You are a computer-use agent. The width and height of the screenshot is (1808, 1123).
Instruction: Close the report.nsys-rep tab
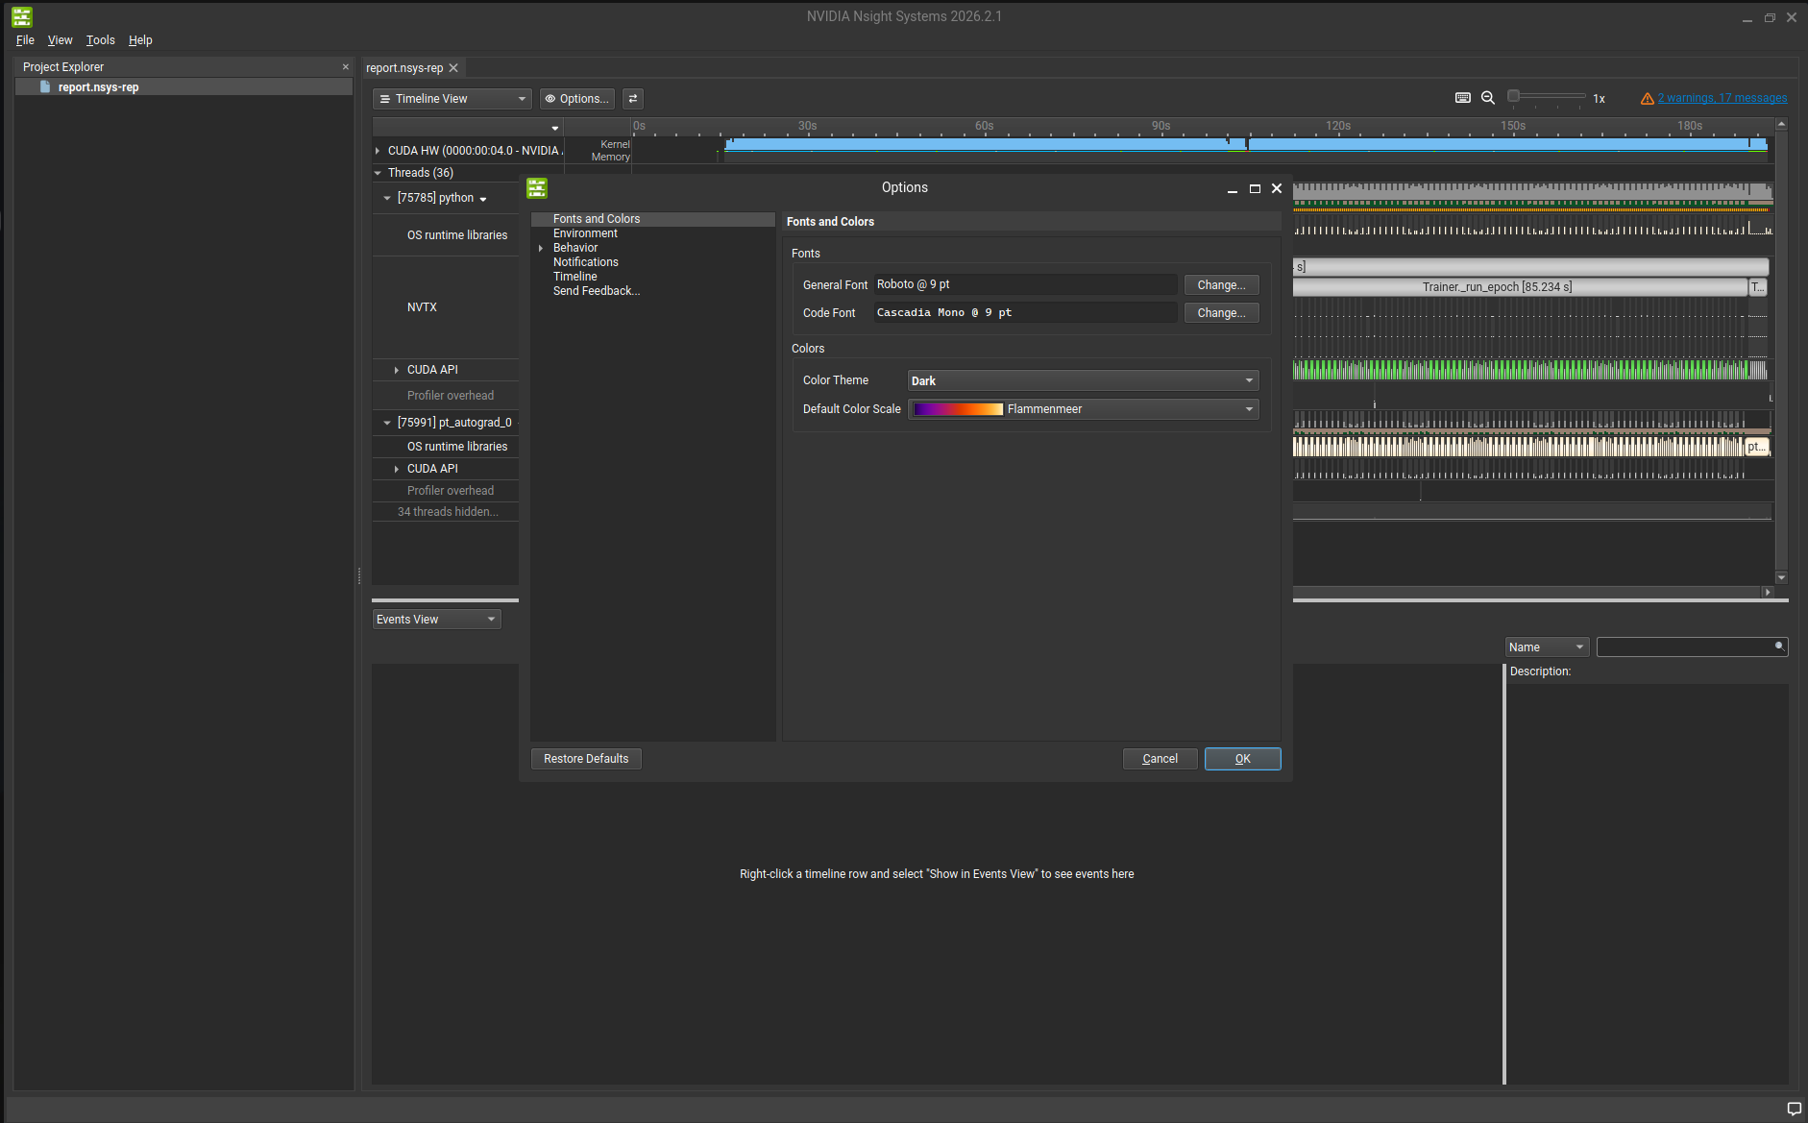(x=453, y=68)
